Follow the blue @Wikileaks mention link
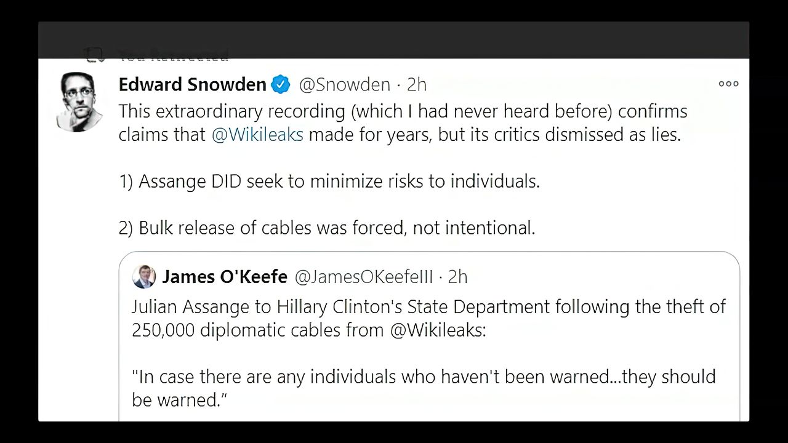 pos(257,135)
